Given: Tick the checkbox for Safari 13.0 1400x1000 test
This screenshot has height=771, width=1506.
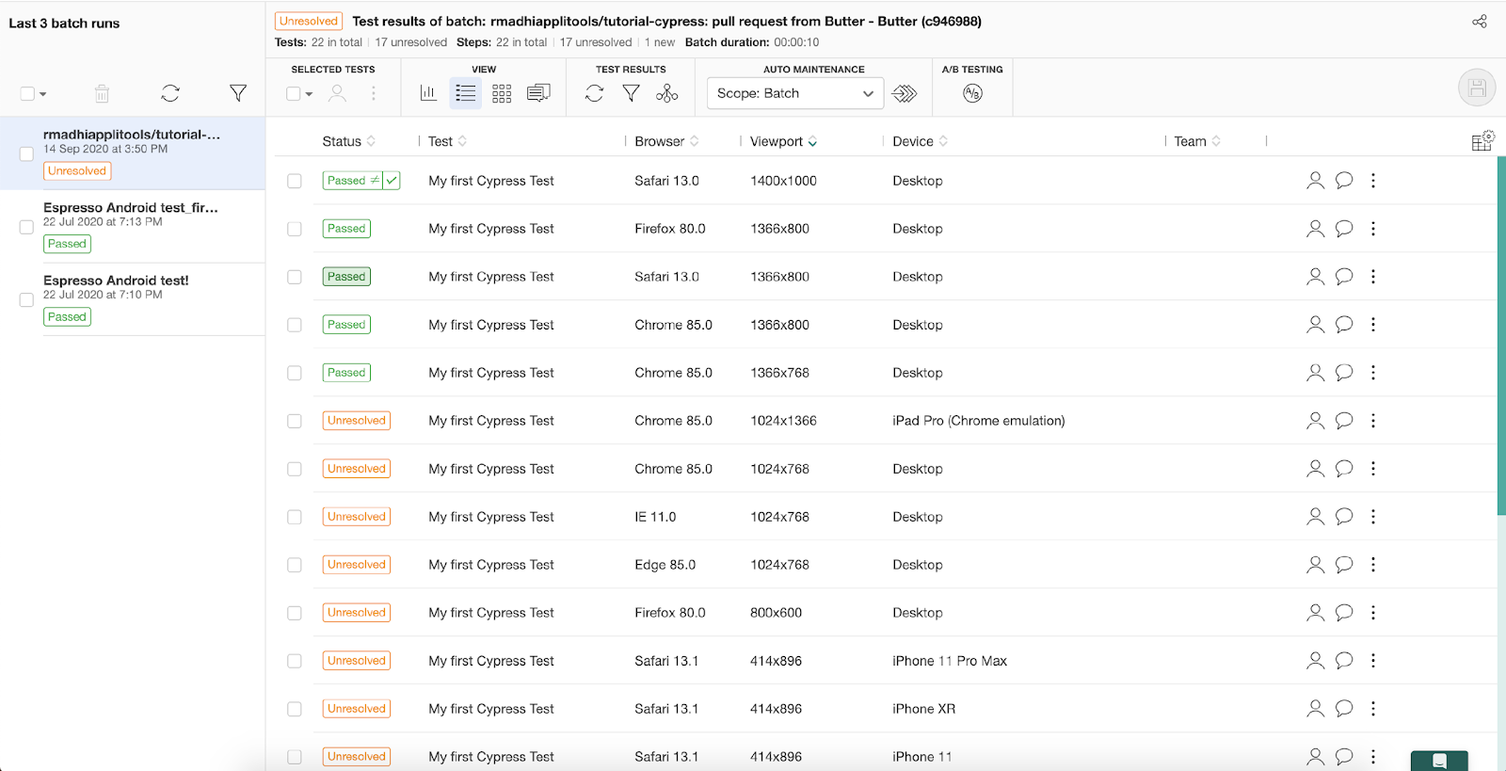Looking at the screenshot, I should click(x=295, y=181).
